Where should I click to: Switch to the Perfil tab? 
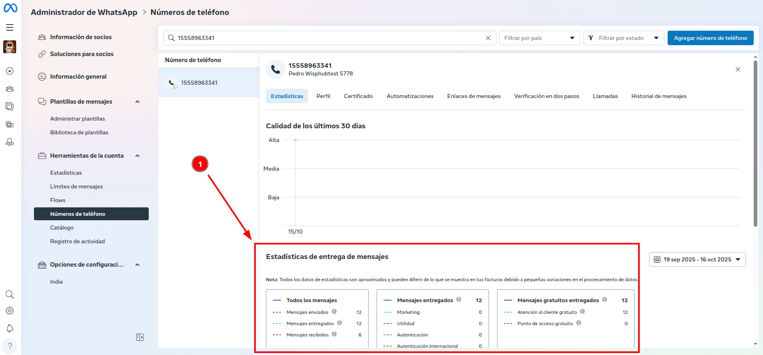pyautogui.click(x=323, y=96)
